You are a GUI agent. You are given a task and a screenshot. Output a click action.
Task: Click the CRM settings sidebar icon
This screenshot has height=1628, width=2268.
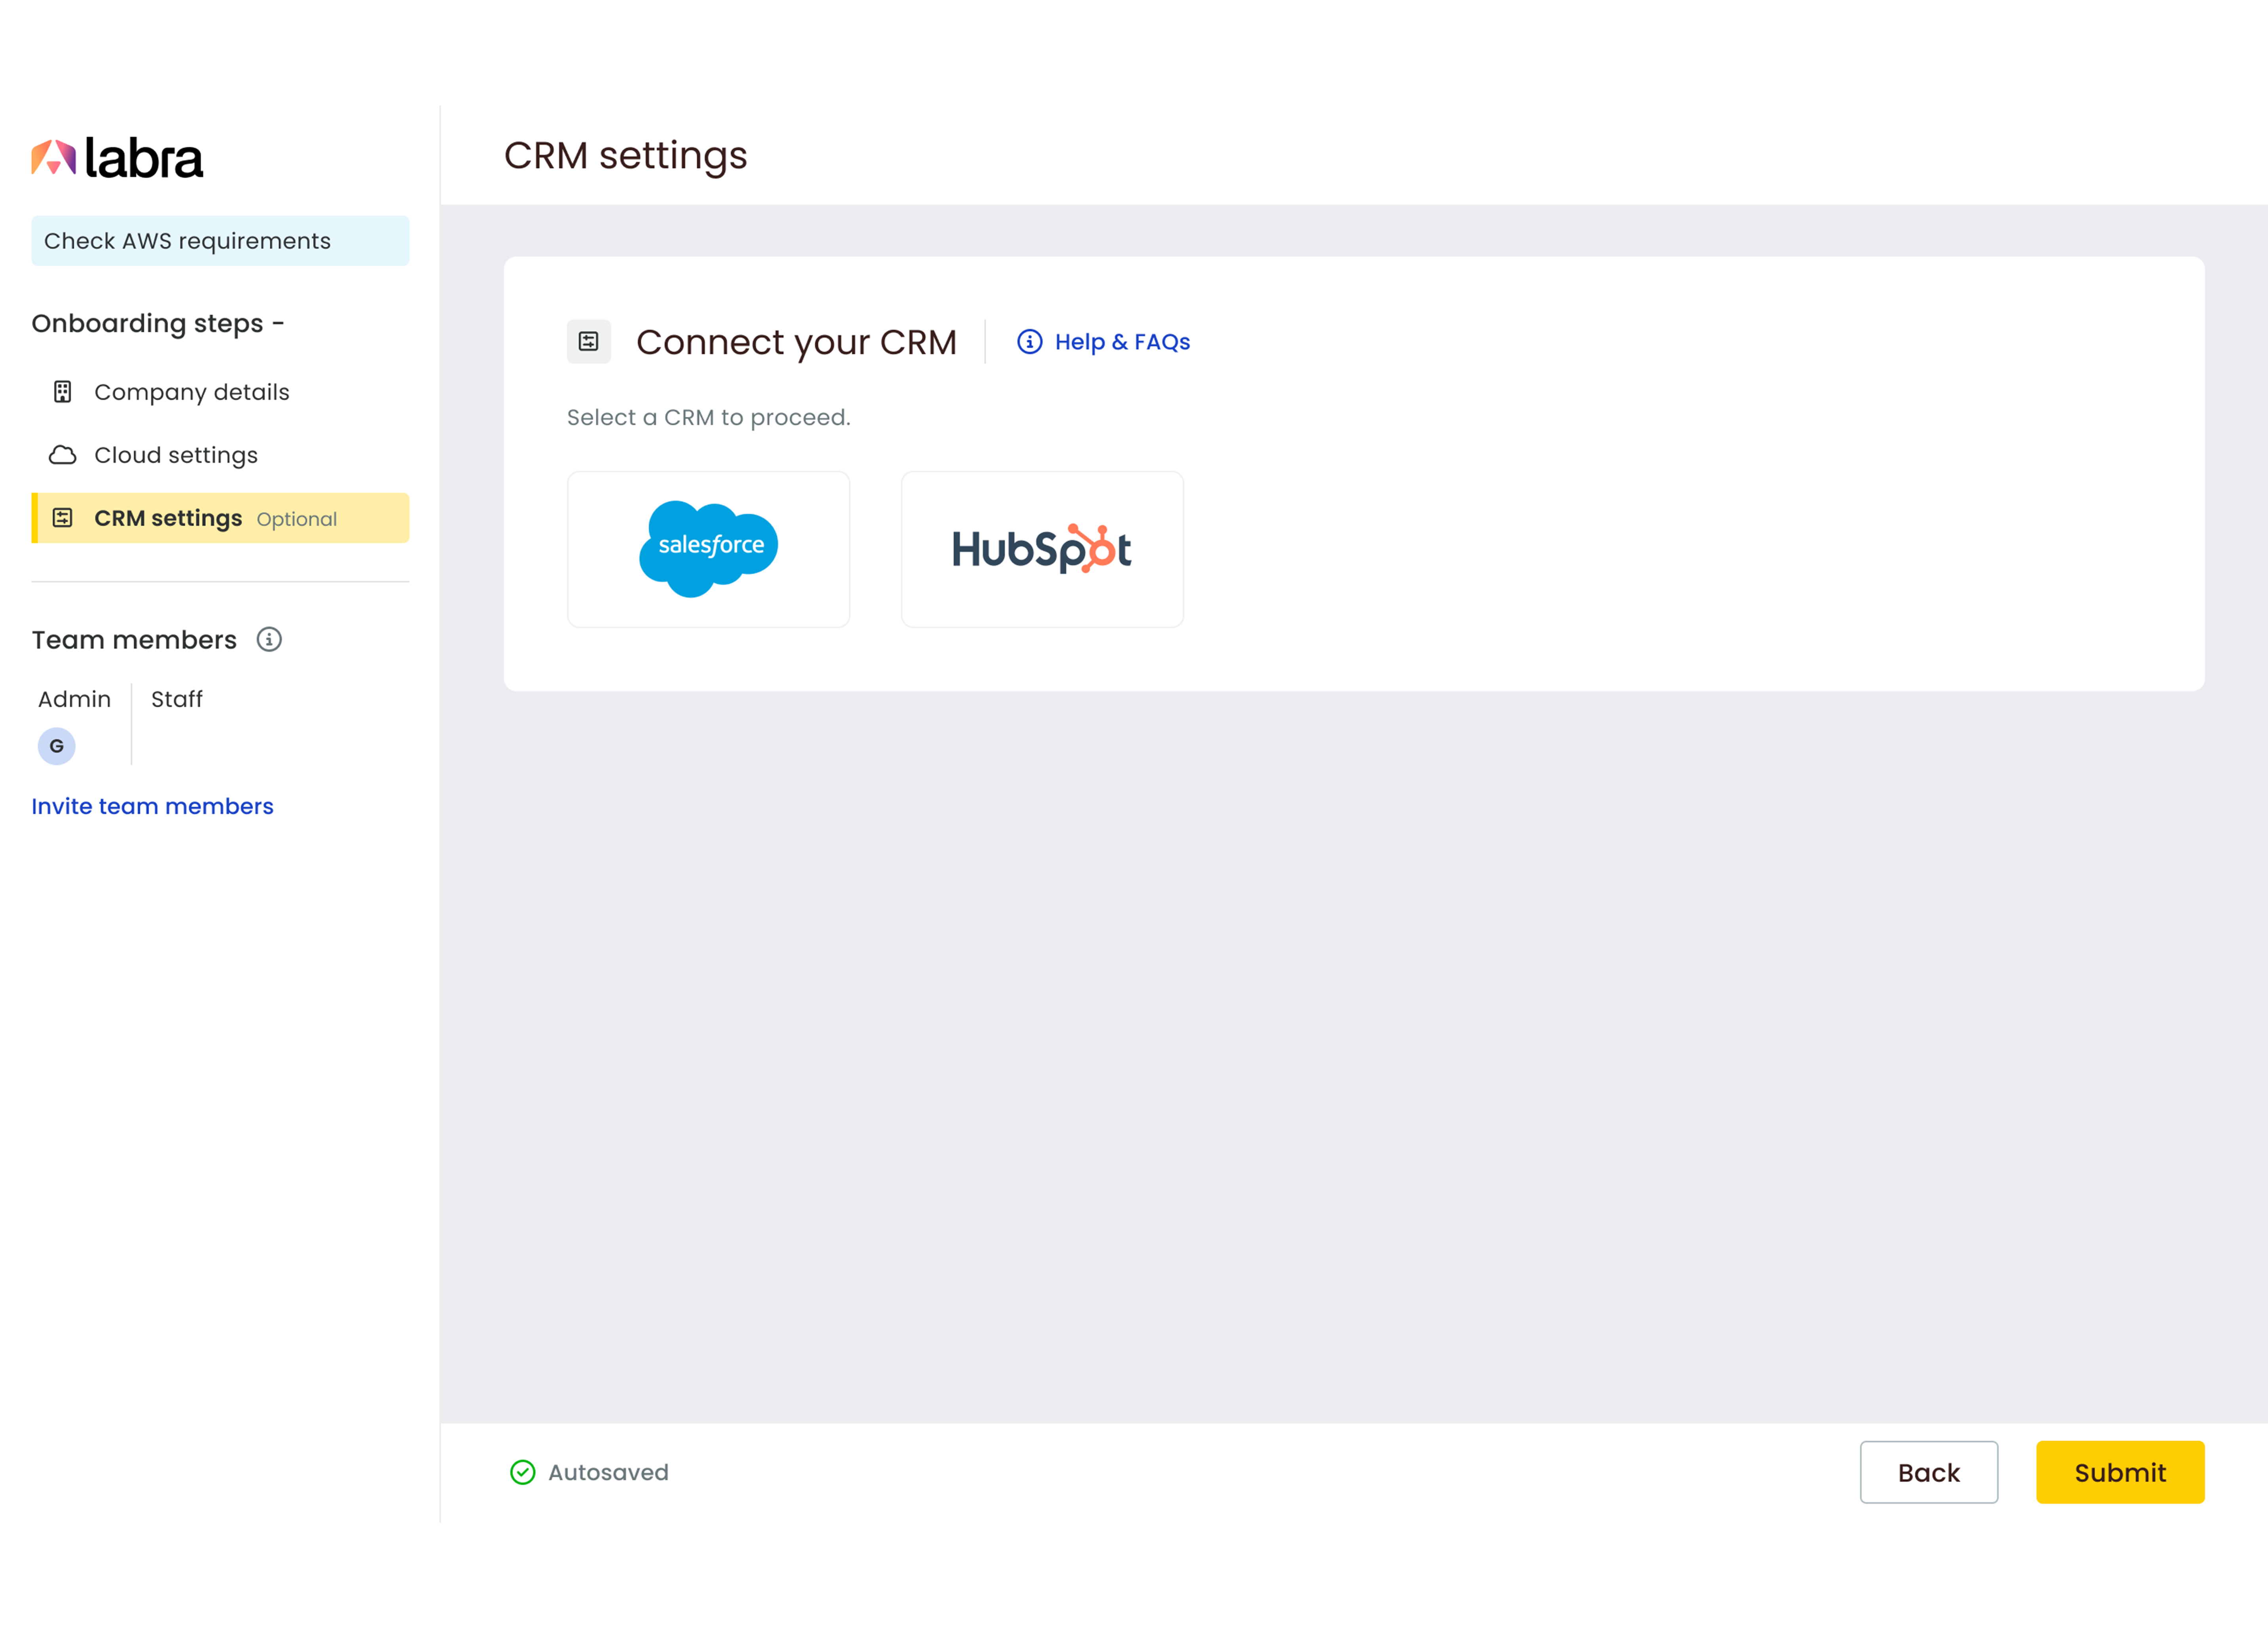point(62,518)
